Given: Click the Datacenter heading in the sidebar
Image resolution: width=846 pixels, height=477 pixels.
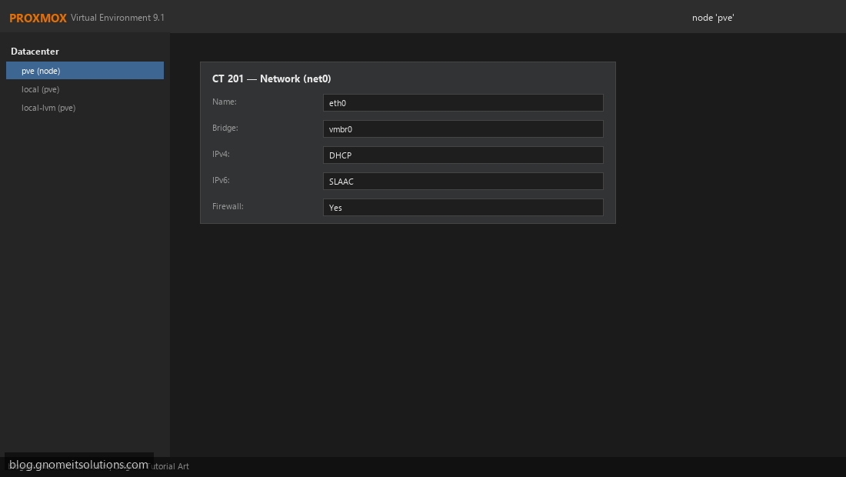Looking at the screenshot, I should (x=35, y=52).
